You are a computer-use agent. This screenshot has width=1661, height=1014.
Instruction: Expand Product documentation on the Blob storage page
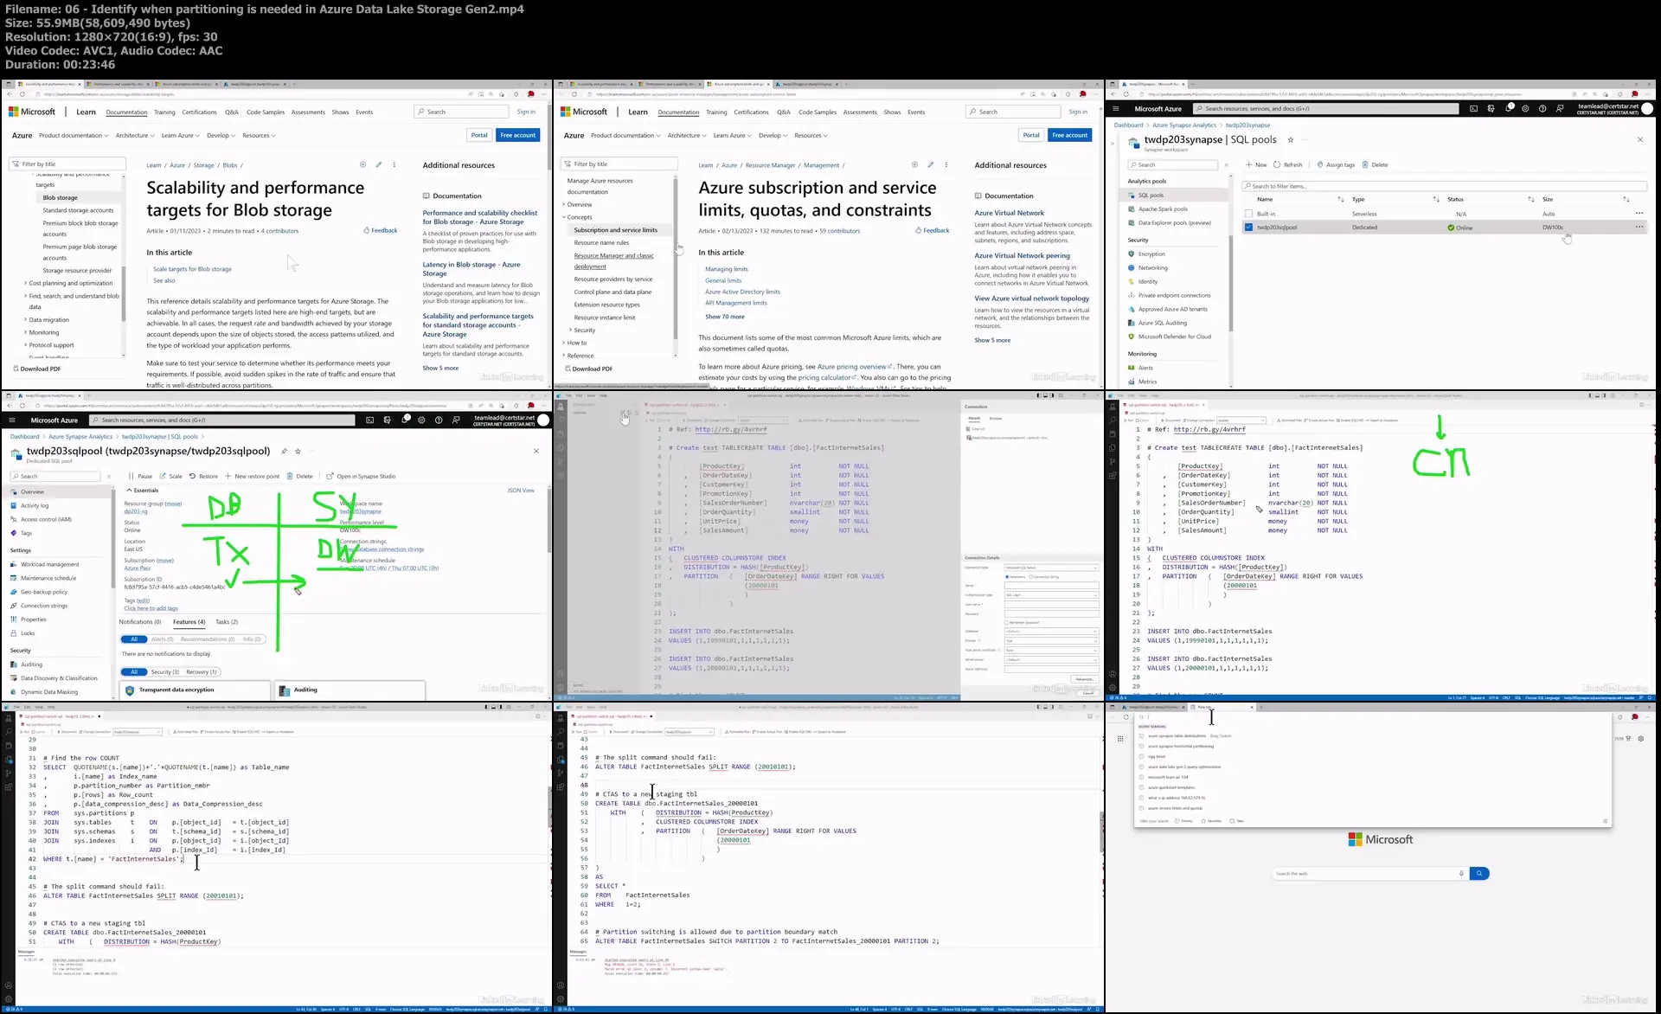[74, 136]
